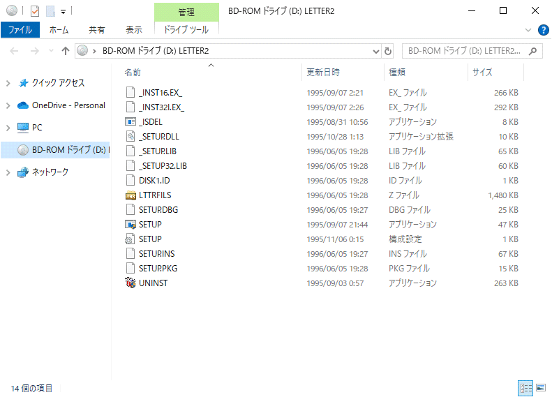Open the address bar history dropdown
This screenshot has width=552, height=397.
tap(376, 52)
